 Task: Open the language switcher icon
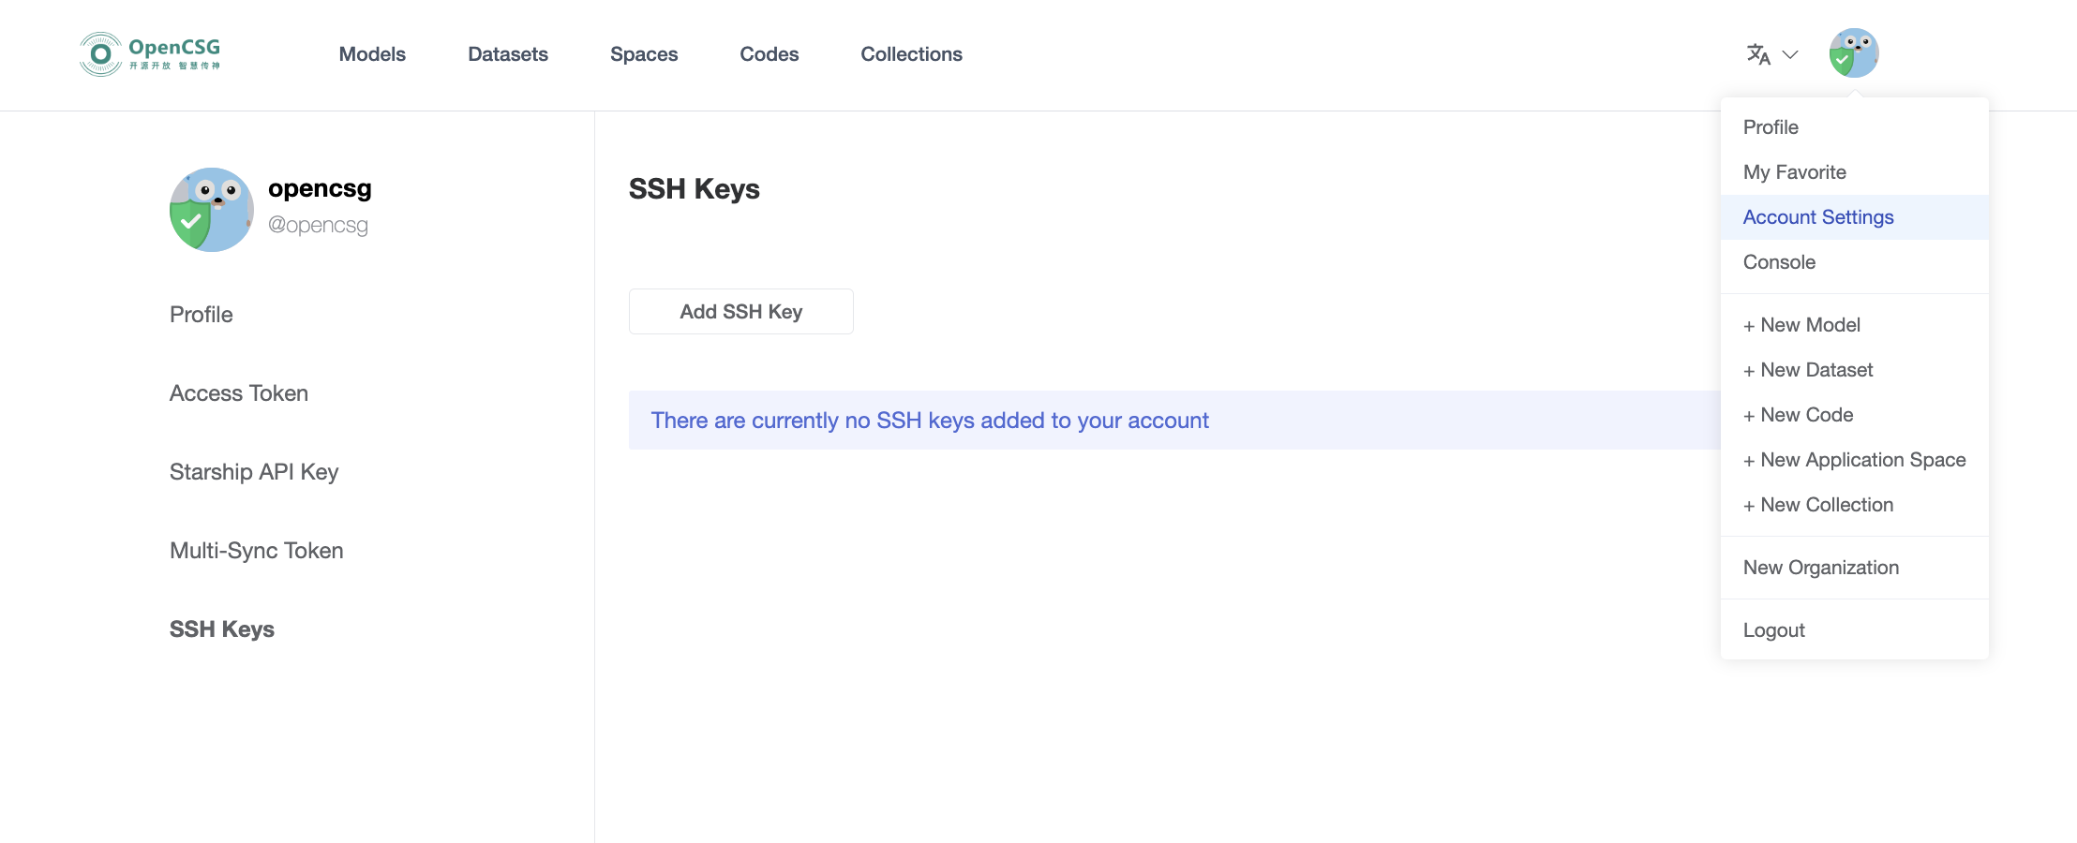coord(1758,54)
